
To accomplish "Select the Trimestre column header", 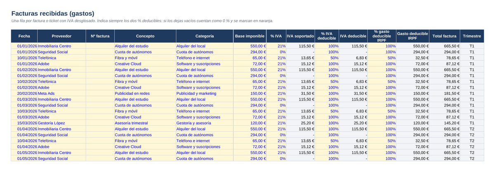I will pyautogui.click(x=472, y=36).
